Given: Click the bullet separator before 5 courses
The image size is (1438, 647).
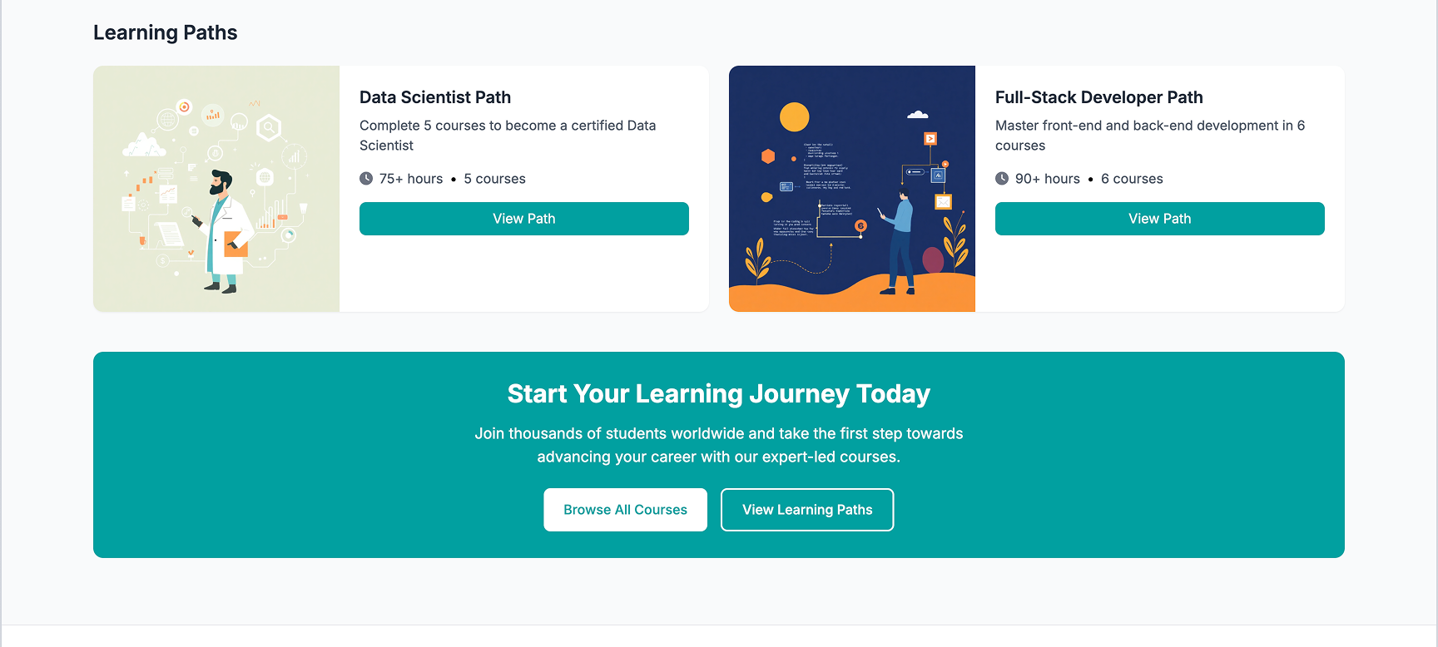Looking at the screenshot, I should 454,179.
